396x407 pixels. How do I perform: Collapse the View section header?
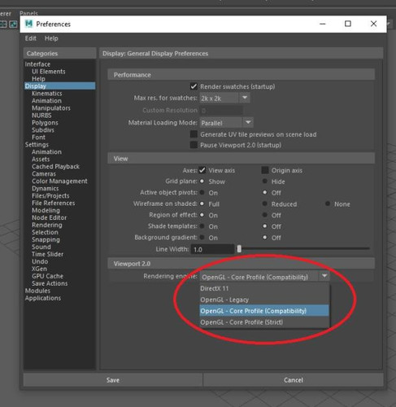[242, 159]
